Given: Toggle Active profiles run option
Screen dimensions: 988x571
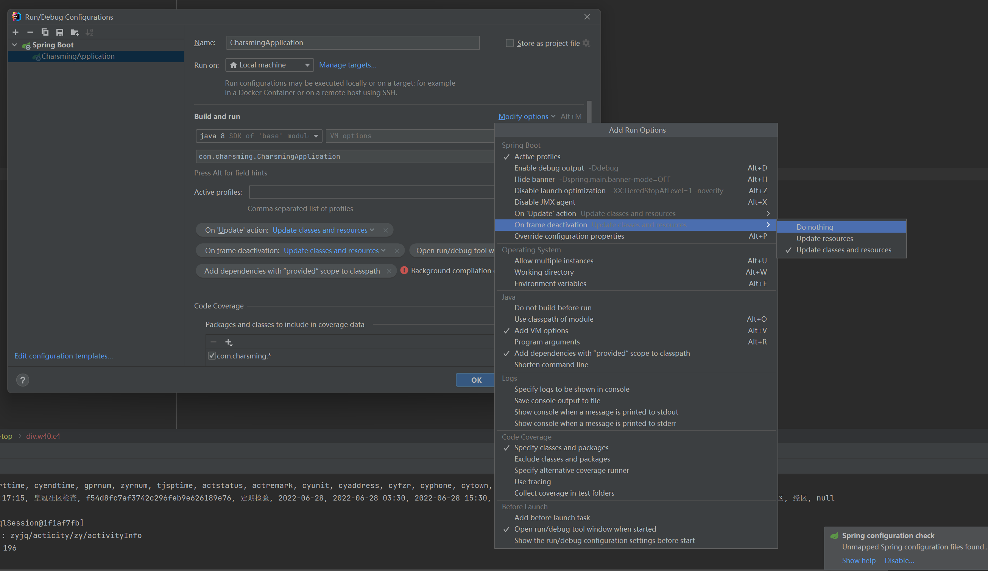Looking at the screenshot, I should click(636, 156).
